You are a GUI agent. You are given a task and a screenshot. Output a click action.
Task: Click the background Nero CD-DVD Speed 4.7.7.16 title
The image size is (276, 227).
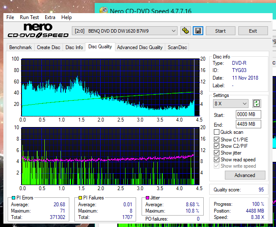[x=150, y=11]
